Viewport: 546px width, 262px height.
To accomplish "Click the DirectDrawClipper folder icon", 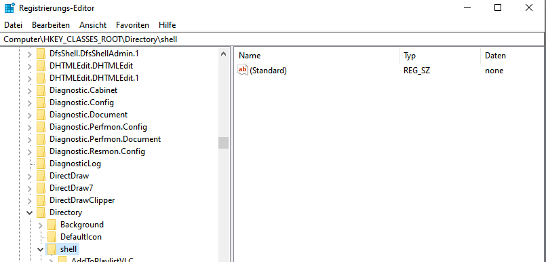I will click(x=41, y=200).
